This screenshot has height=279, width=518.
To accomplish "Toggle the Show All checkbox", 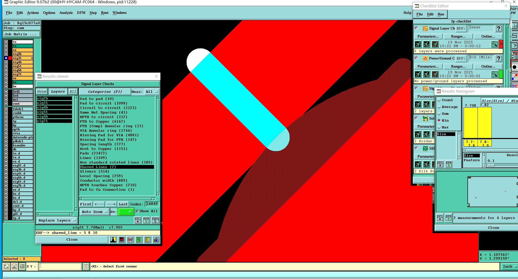I will point(137,211).
